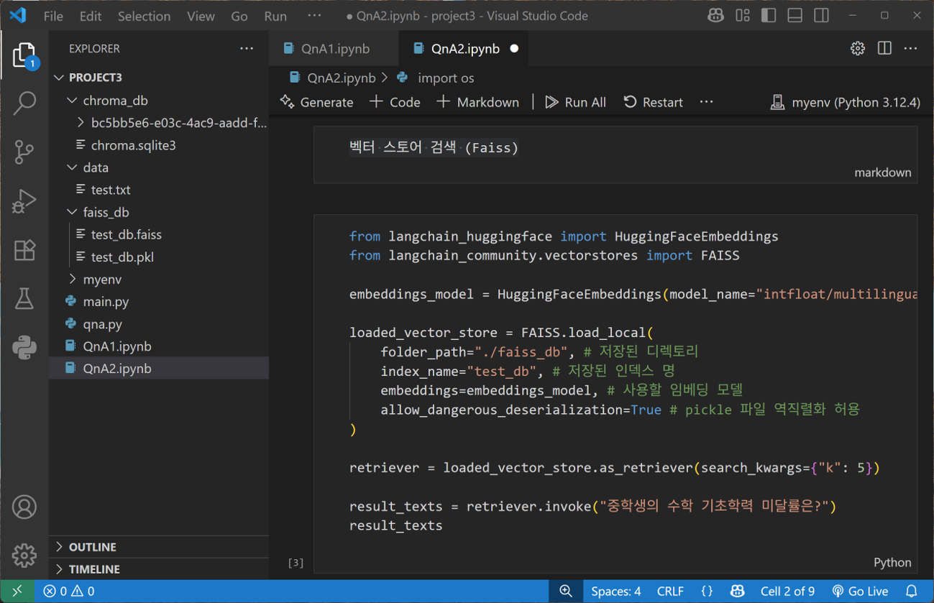This screenshot has height=603, width=934.
Task: Open the Search view in activity bar
Action: point(24,103)
